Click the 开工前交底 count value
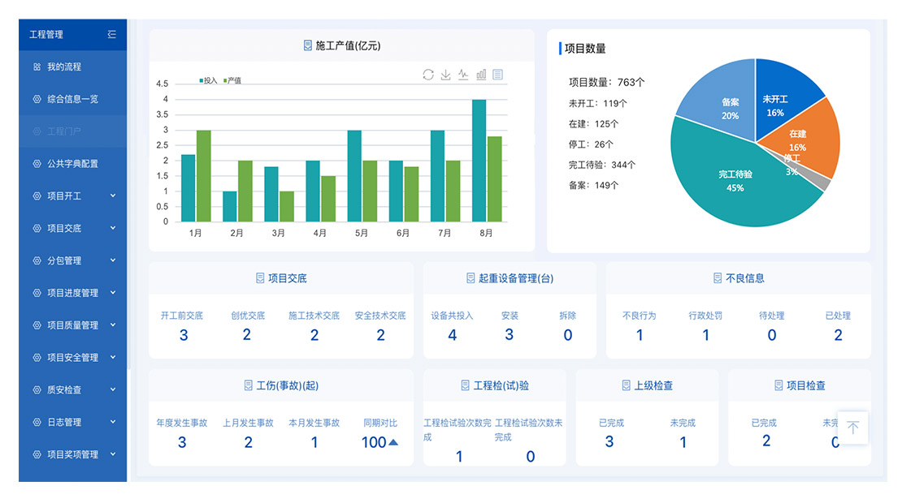Screen dimensions: 902x503 pos(183,335)
